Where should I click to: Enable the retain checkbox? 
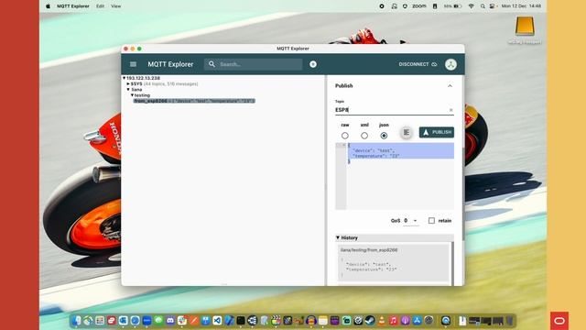point(431,221)
